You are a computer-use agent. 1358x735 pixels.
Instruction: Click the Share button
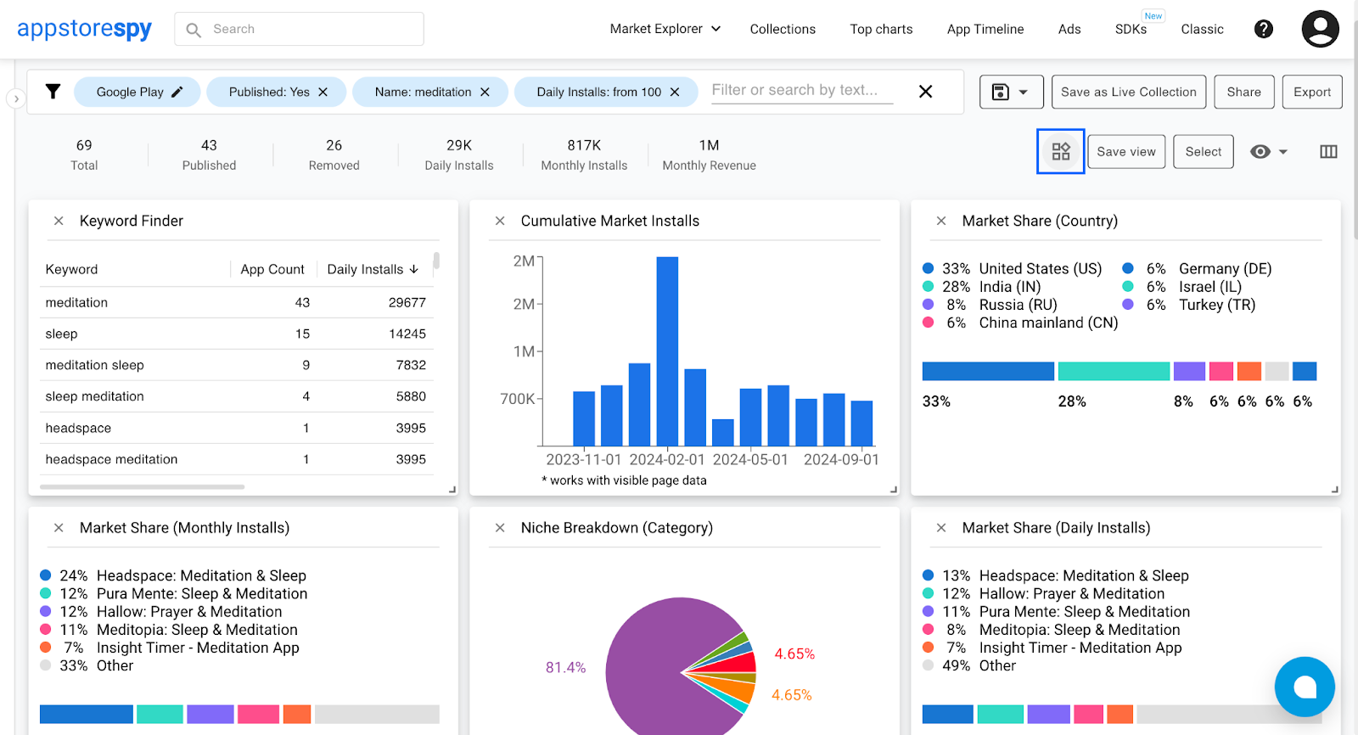pyautogui.click(x=1244, y=92)
